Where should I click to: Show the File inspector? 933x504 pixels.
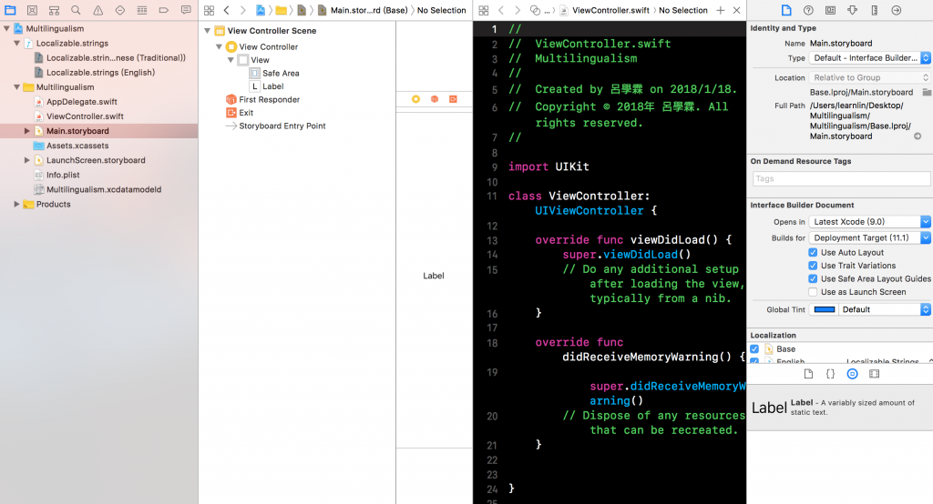[x=786, y=10]
